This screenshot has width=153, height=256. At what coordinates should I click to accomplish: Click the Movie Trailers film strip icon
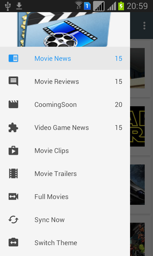(x=13, y=173)
